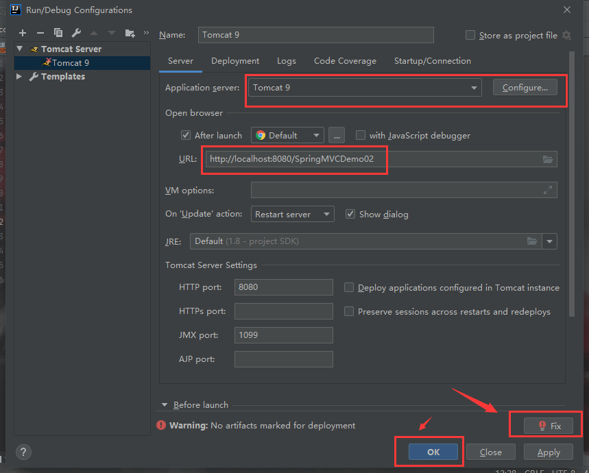Add a new configuration with plus icon
This screenshot has height=473, width=589.
pos(23,33)
